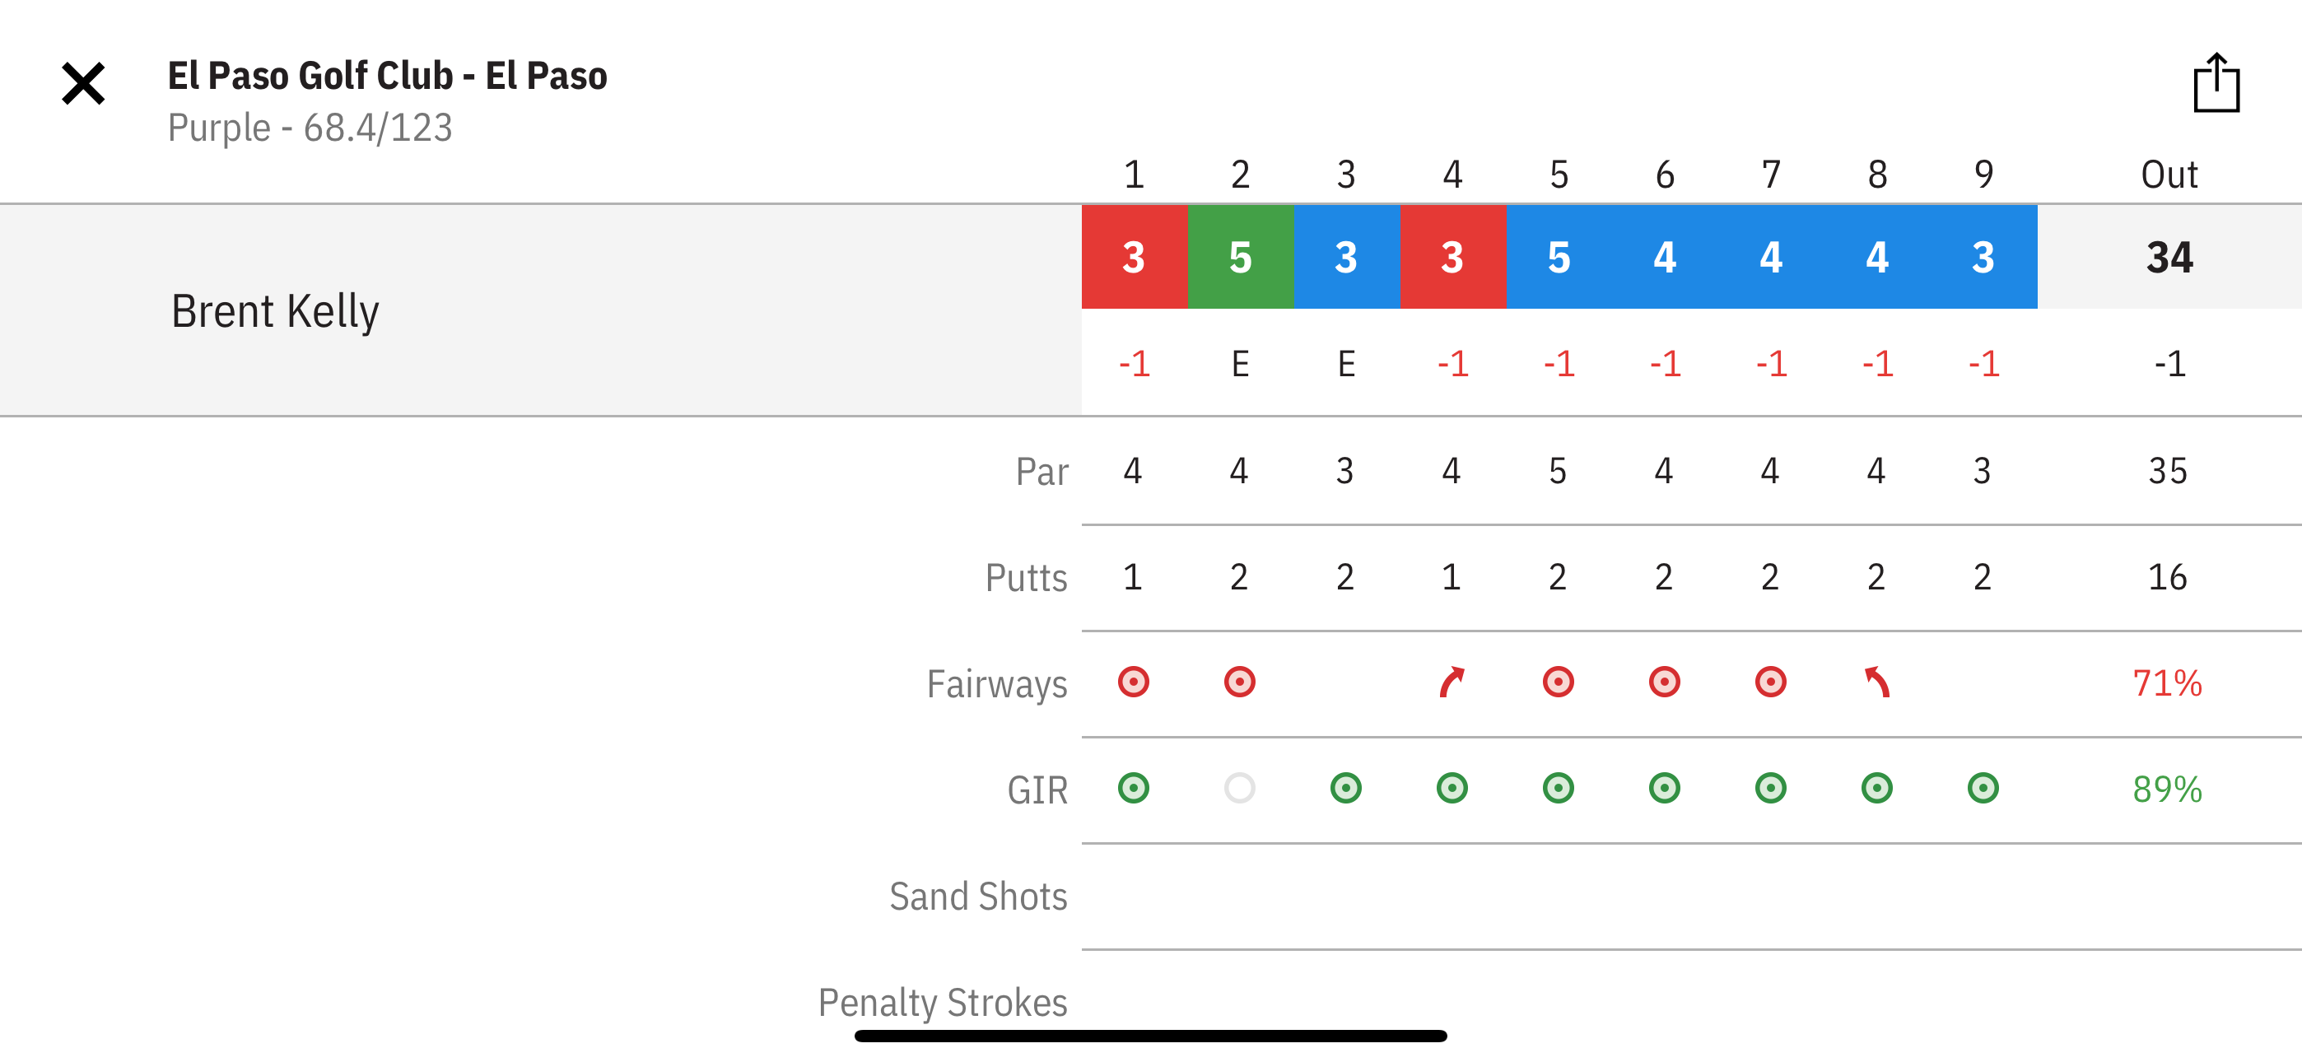Select the red birdie score on hole 1
The width and height of the screenshot is (2302, 1062).
tap(1134, 258)
